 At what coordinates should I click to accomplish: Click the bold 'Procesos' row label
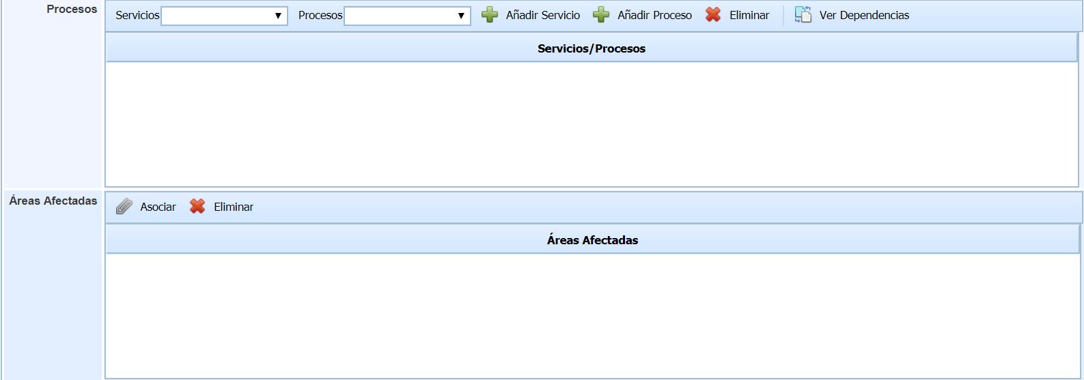72,10
